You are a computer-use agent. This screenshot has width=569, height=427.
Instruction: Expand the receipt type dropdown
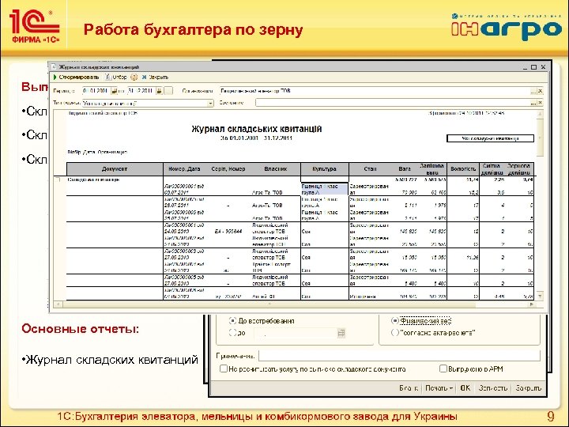[x=210, y=104]
